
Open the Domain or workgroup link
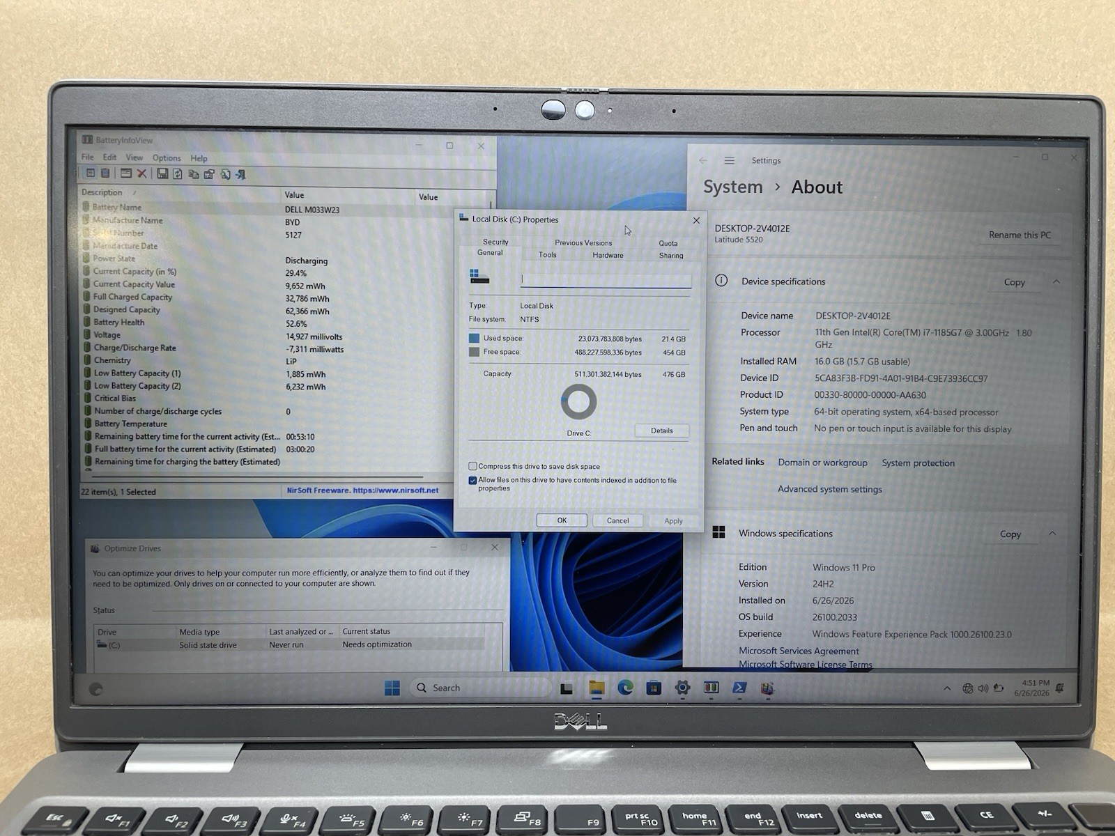coord(822,463)
